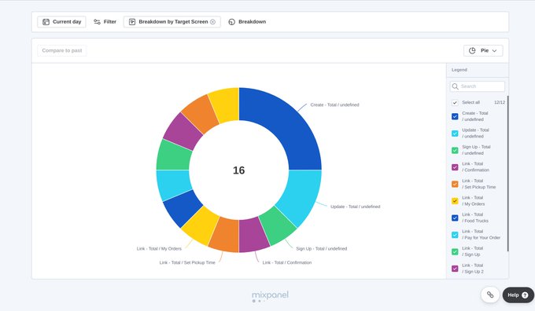Click the calendar icon beside Current day

tap(46, 22)
